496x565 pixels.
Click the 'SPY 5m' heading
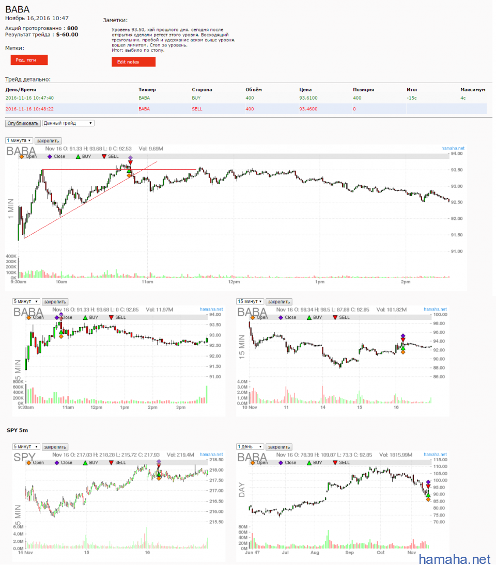pos(18,430)
